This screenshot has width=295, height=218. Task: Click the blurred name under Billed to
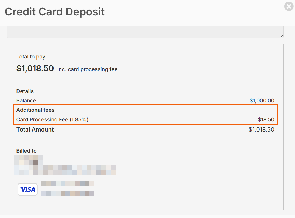pos(29,160)
